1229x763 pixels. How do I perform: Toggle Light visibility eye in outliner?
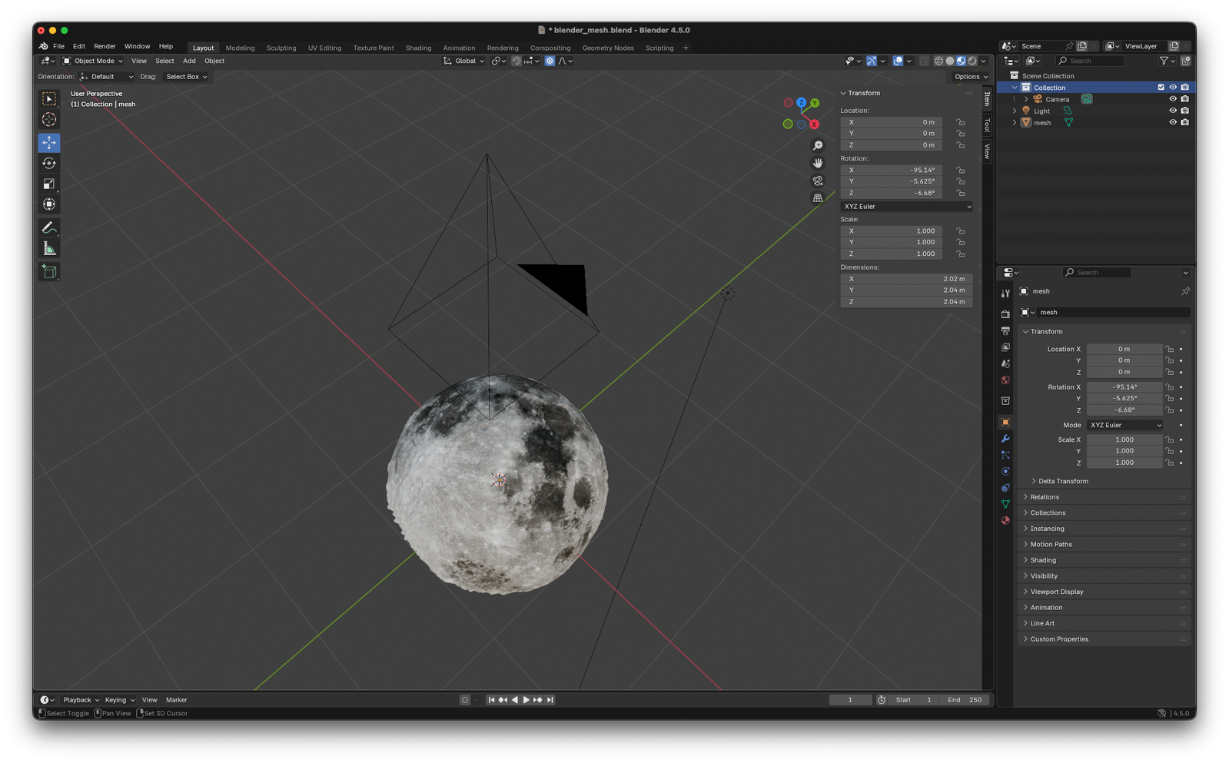(1173, 111)
